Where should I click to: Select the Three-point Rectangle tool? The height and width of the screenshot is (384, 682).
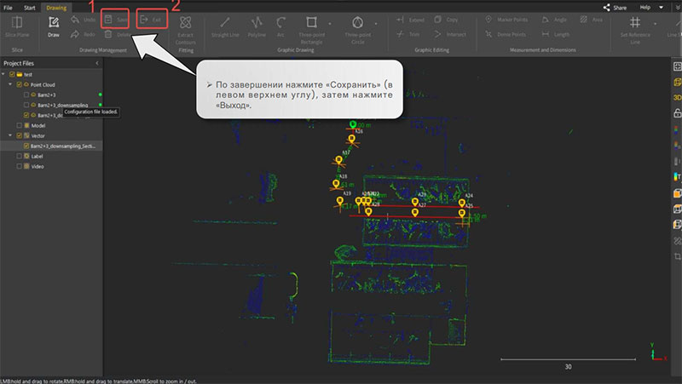pyautogui.click(x=311, y=30)
